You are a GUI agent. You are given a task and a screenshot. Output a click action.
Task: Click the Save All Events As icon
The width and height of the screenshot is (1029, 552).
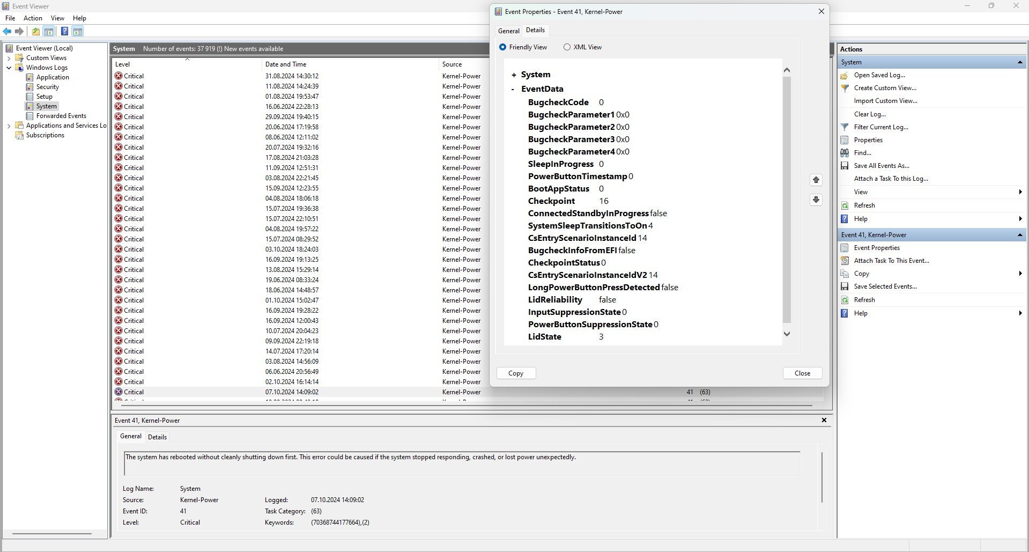click(845, 166)
